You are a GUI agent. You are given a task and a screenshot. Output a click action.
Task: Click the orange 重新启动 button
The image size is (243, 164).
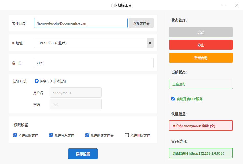[x=201, y=58]
